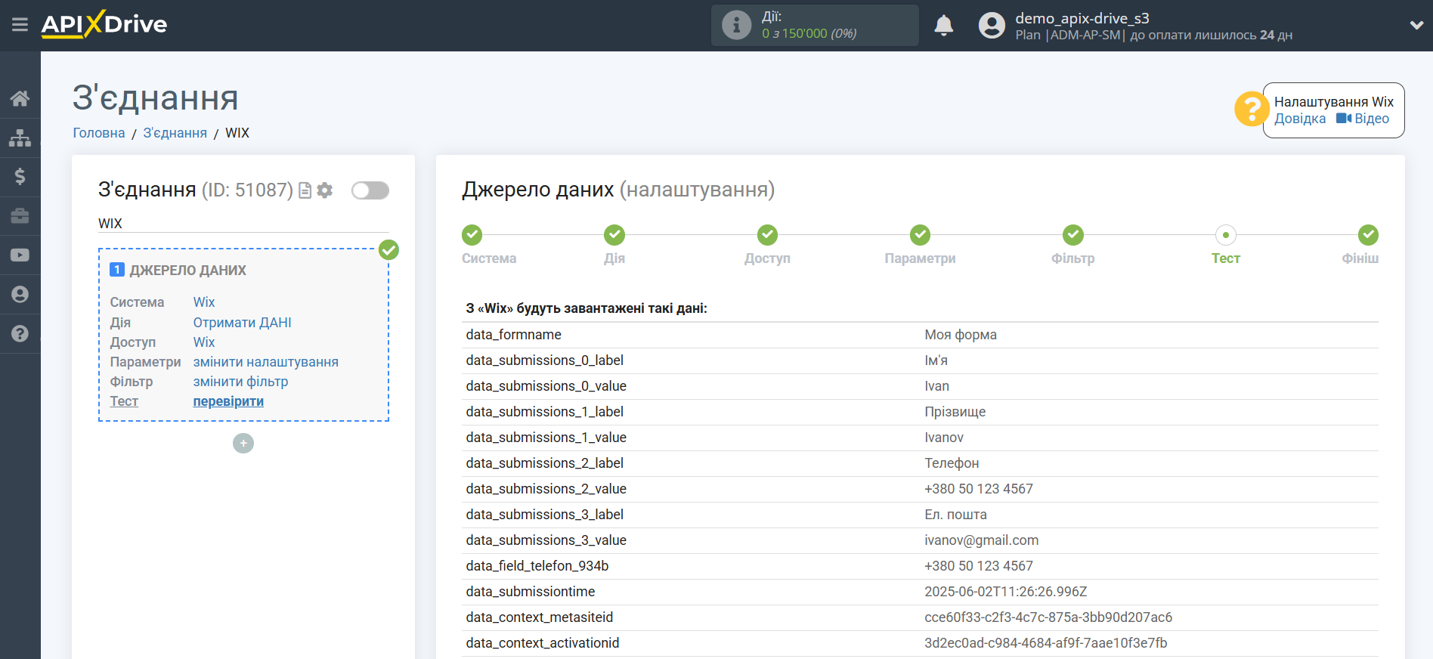Click the demo_apix-drive_s3 username
The height and width of the screenshot is (659, 1433).
(x=1082, y=18)
